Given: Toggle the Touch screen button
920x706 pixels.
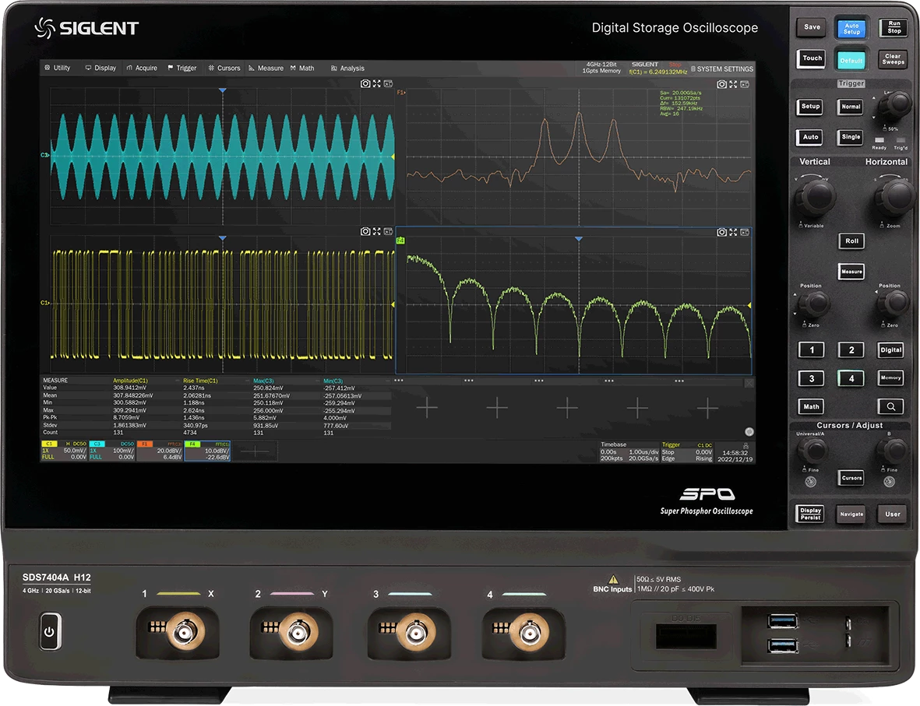Looking at the screenshot, I should (812, 58).
